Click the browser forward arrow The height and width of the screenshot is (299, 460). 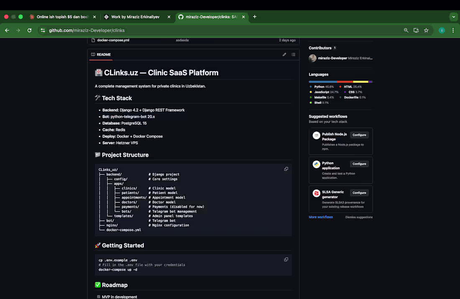(18, 30)
